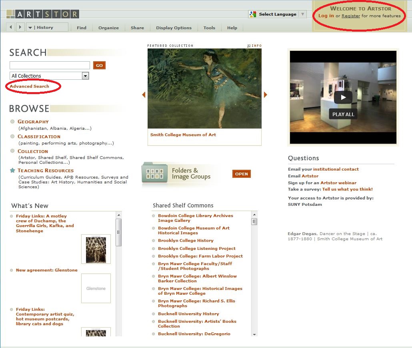Click the Email Artstor link
This screenshot has height=348, width=412.
310,176
